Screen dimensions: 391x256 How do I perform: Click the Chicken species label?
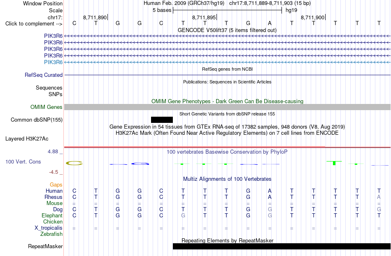tap(53, 221)
